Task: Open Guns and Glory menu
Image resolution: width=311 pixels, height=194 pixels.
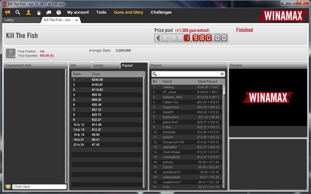Action: [x=128, y=12]
